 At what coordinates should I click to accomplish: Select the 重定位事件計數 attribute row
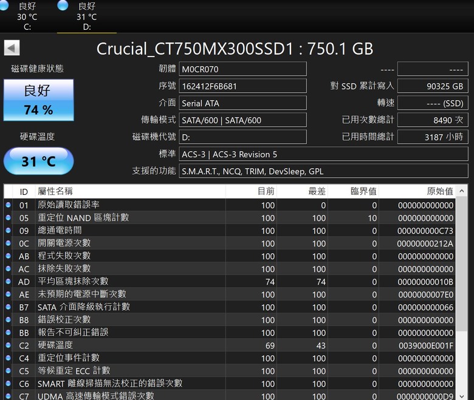tap(230, 358)
